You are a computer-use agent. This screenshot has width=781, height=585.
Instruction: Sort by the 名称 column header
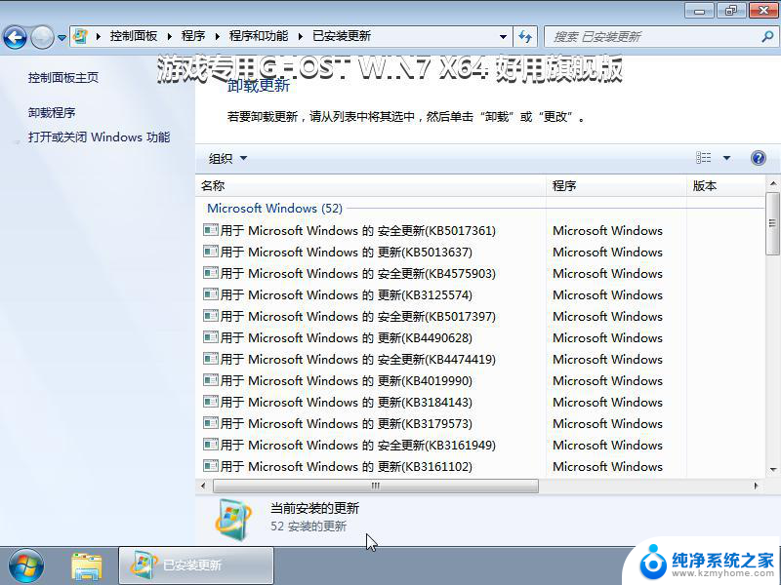click(x=371, y=186)
